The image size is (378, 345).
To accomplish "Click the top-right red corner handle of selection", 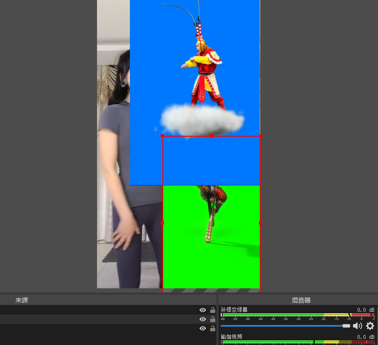I will click(260, 136).
